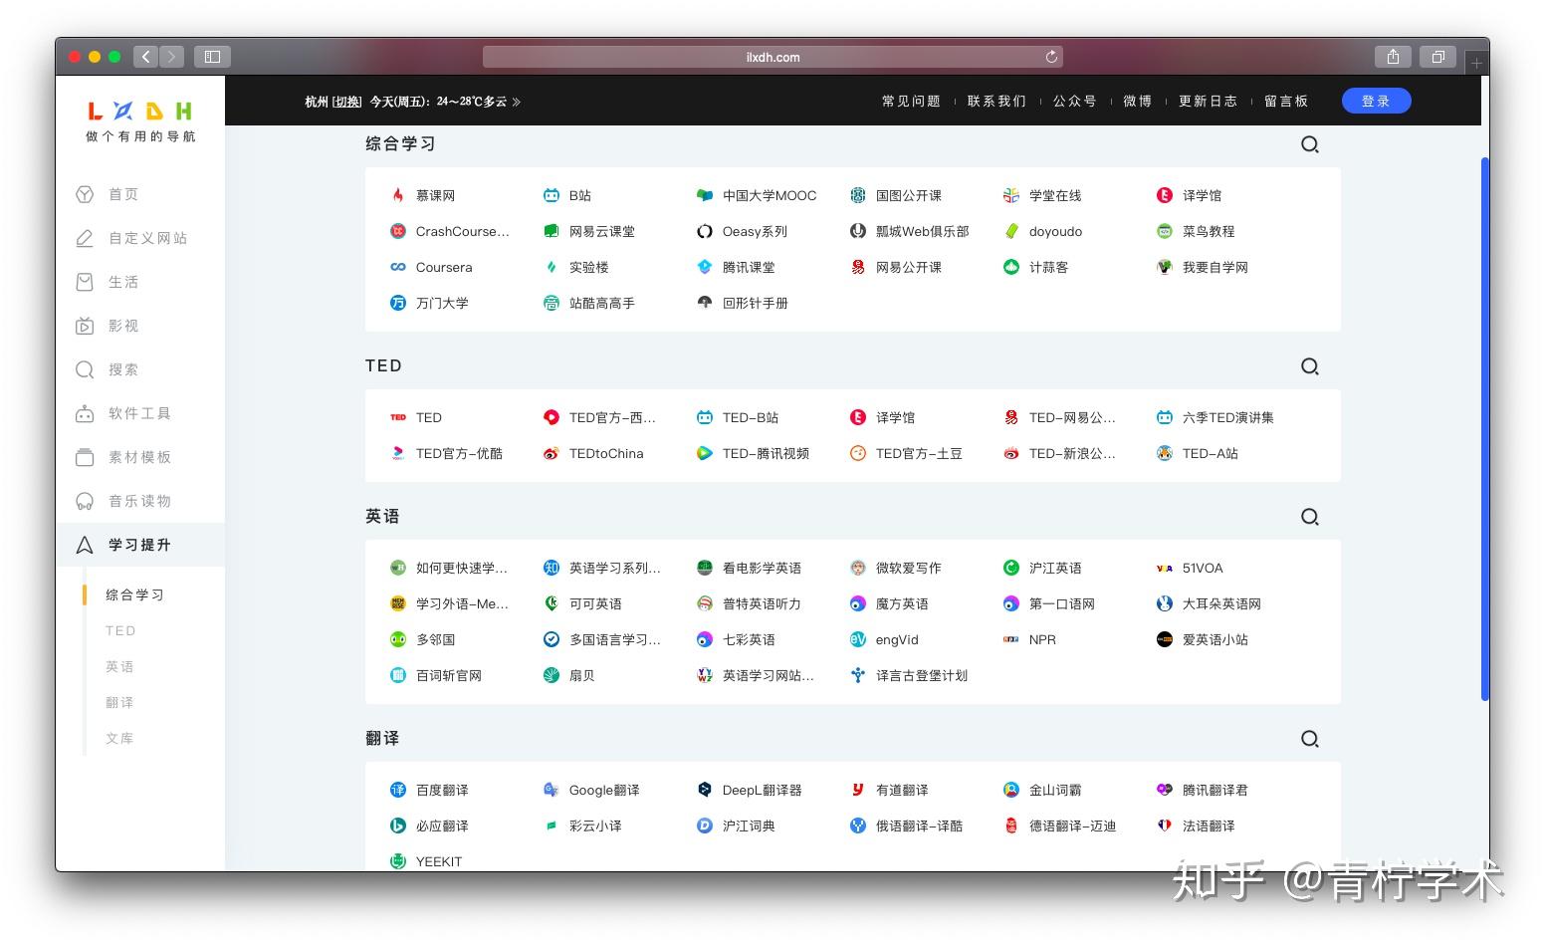Open the 扇贝 link
The width and height of the screenshot is (1545, 945).
click(581, 675)
